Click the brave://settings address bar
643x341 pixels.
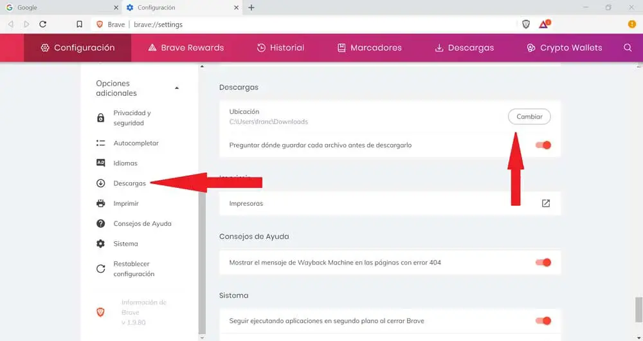pyautogui.click(x=303, y=24)
